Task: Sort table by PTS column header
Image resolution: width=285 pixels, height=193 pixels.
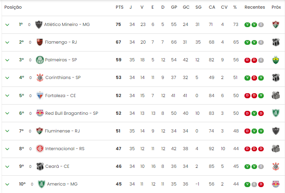Action: (119, 7)
